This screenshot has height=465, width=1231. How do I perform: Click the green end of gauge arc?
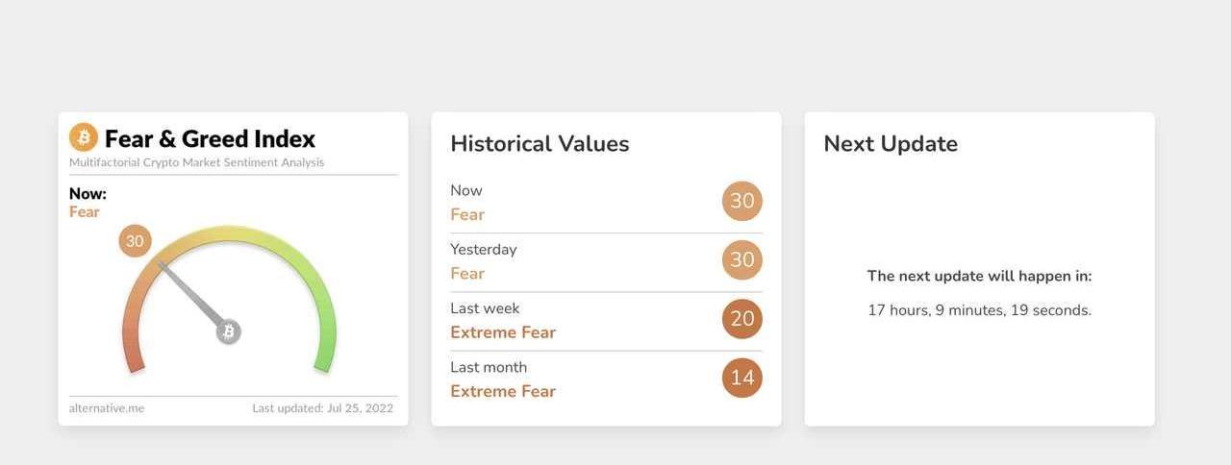tap(325, 355)
